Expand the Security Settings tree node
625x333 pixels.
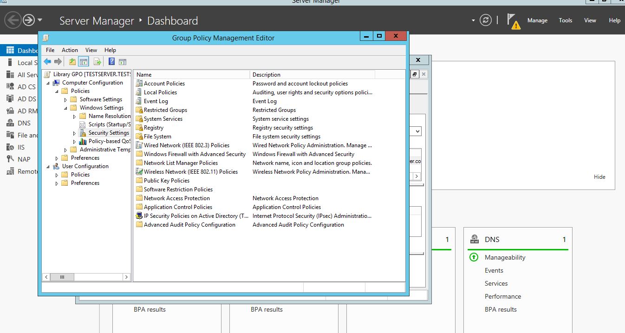(x=75, y=133)
